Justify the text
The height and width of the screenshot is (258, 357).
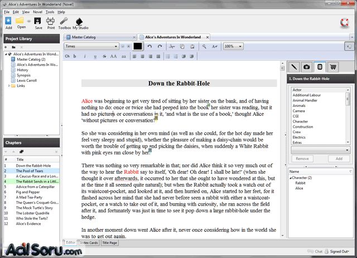[x=158, y=56]
